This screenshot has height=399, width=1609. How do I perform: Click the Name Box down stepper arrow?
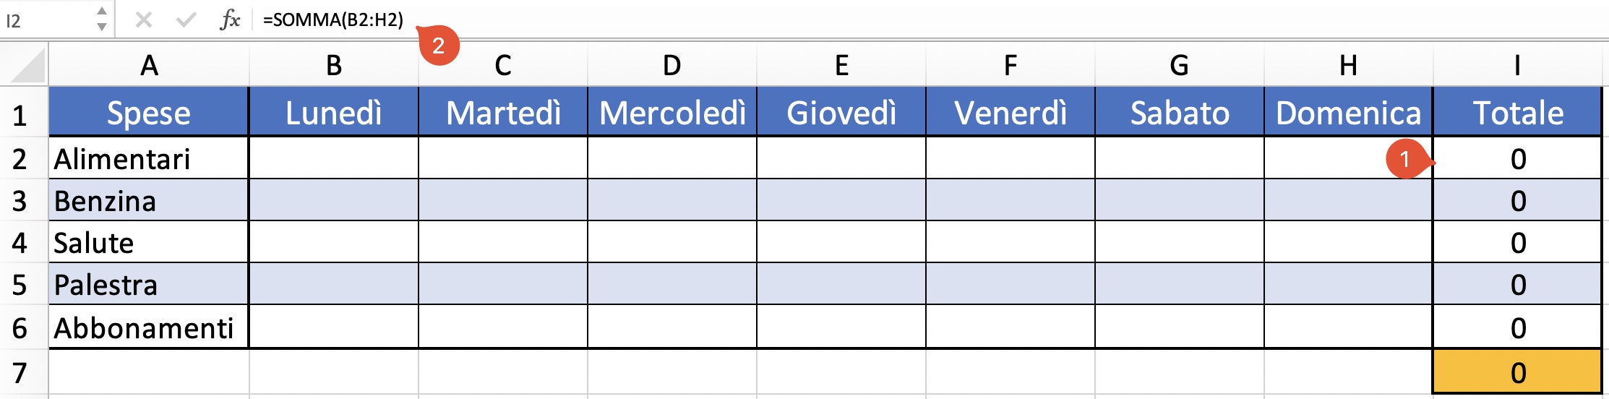coord(102,27)
